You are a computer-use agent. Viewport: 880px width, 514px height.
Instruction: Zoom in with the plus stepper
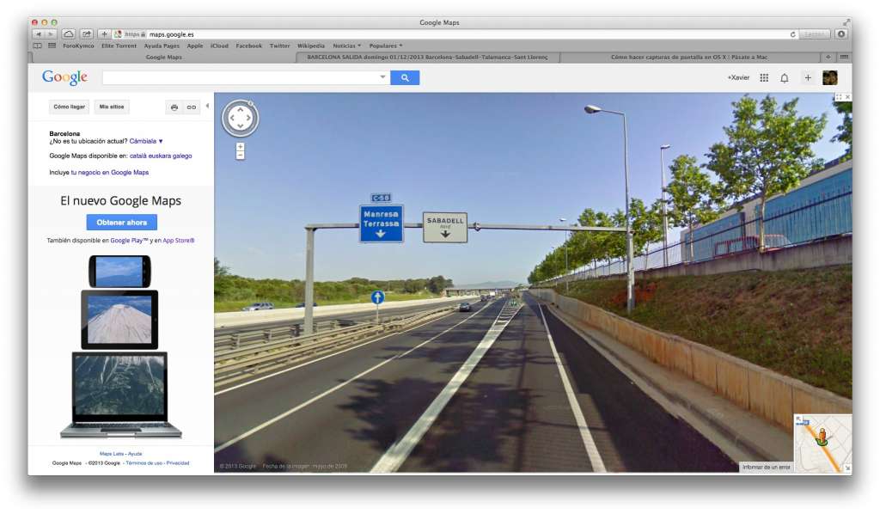click(x=241, y=146)
